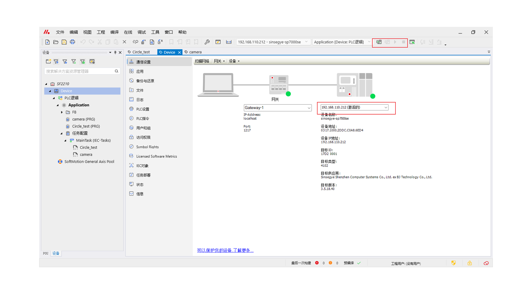Click the print toolbar icon

tap(72, 42)
